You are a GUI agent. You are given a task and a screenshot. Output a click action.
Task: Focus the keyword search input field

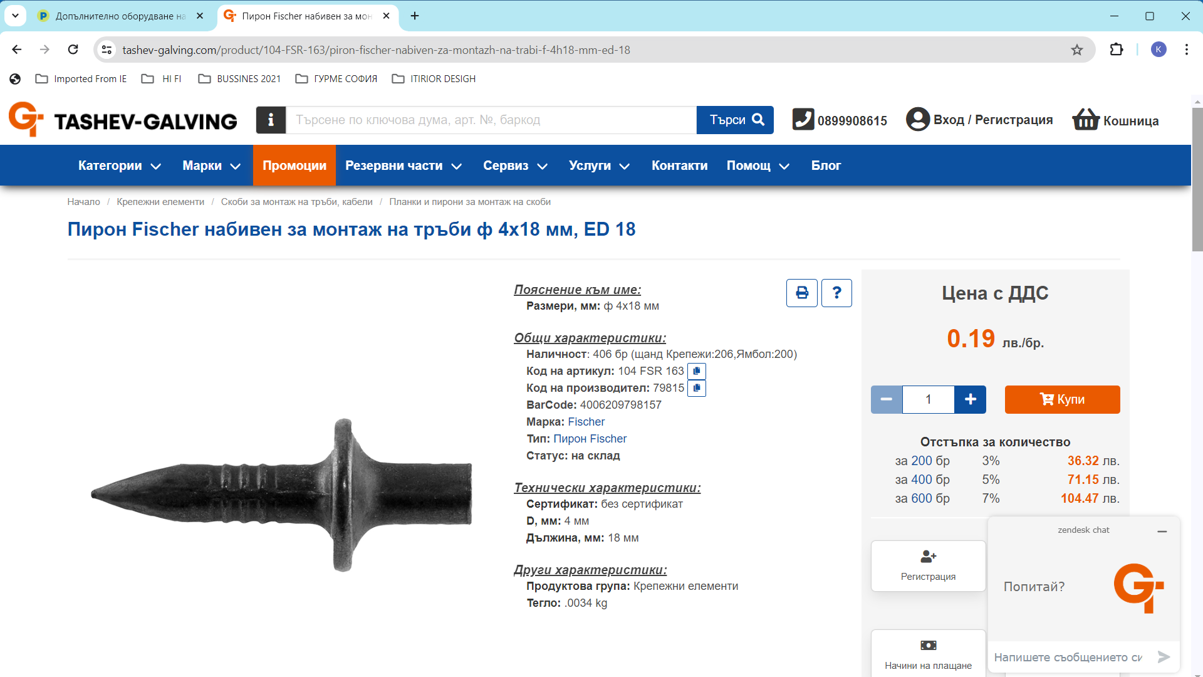point(491,120)
